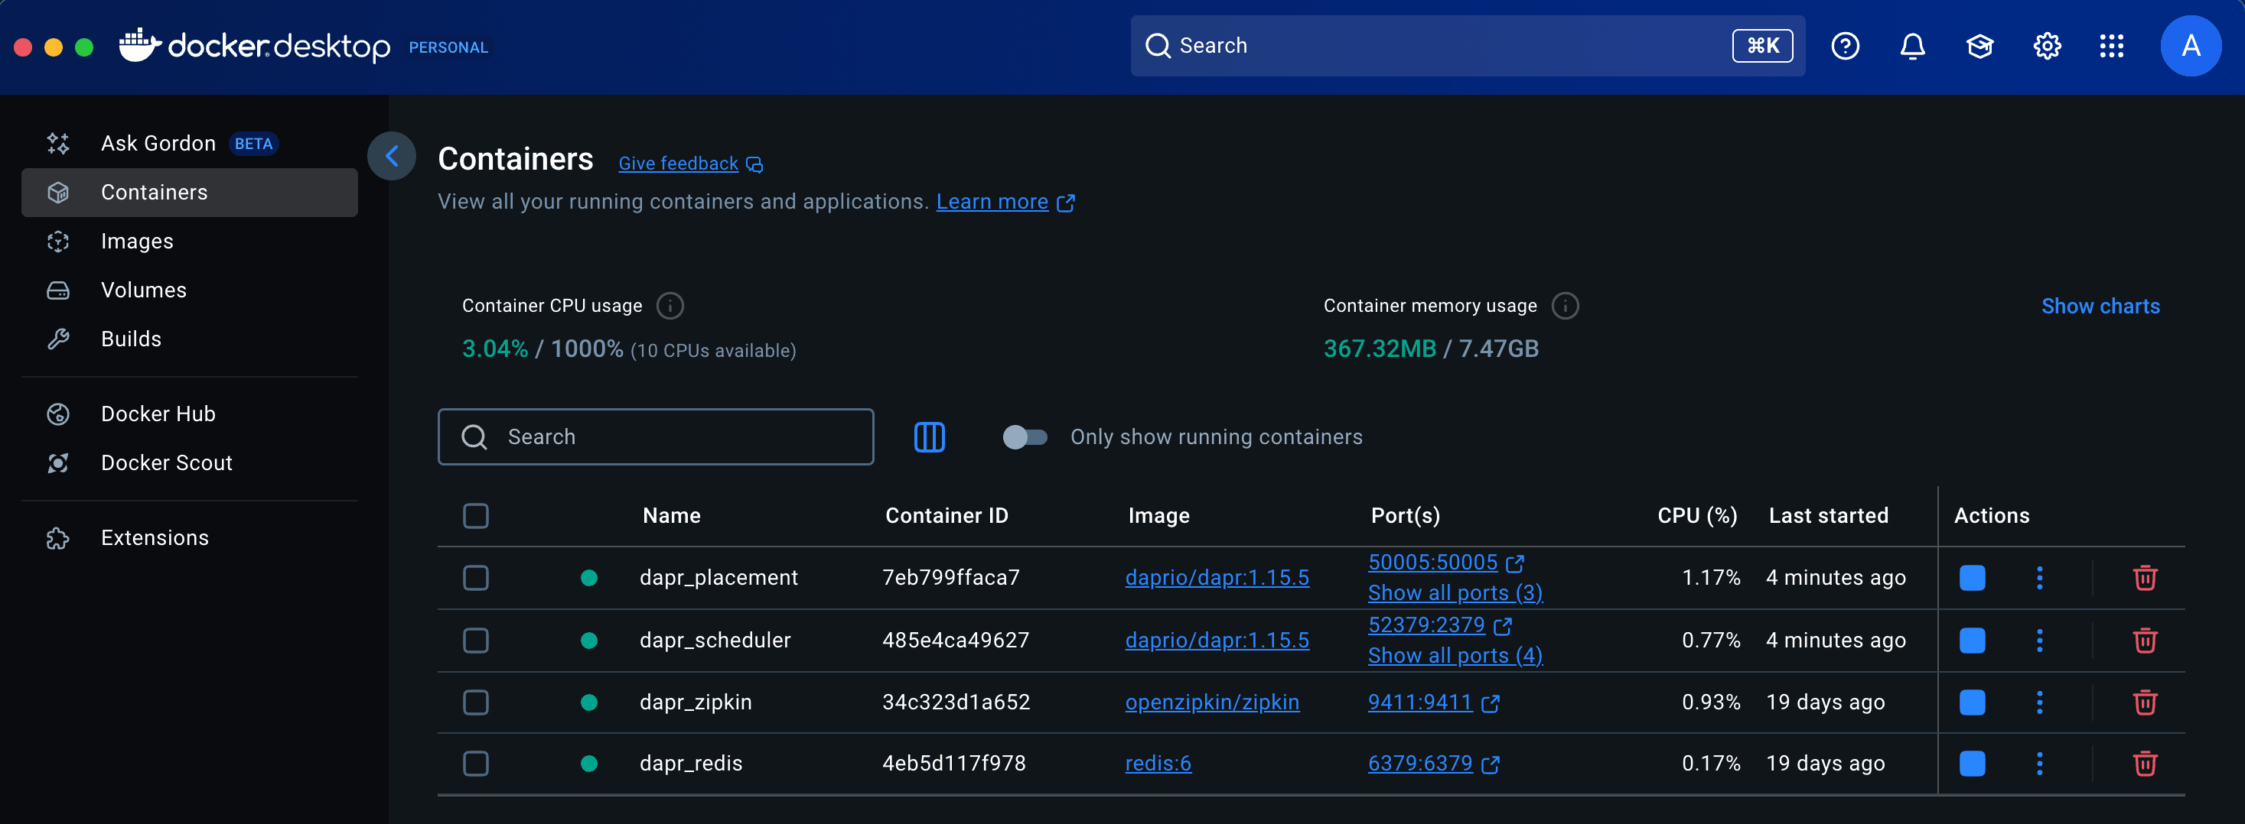Open the Learn more link
This screenshot has width=2245, height=824.
(x=1005, y=202)
